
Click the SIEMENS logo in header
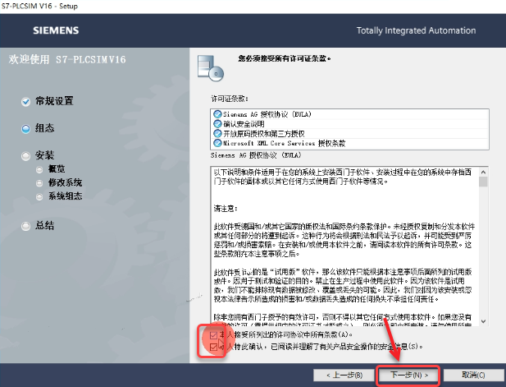[56, 30]
